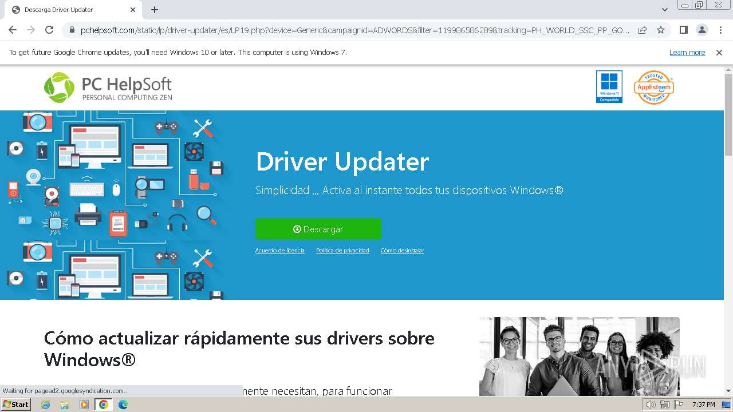Open the Learn more link in the update notice
This screenshot has width=733, height=412.
pyautogui.click(x=687, y=52)
